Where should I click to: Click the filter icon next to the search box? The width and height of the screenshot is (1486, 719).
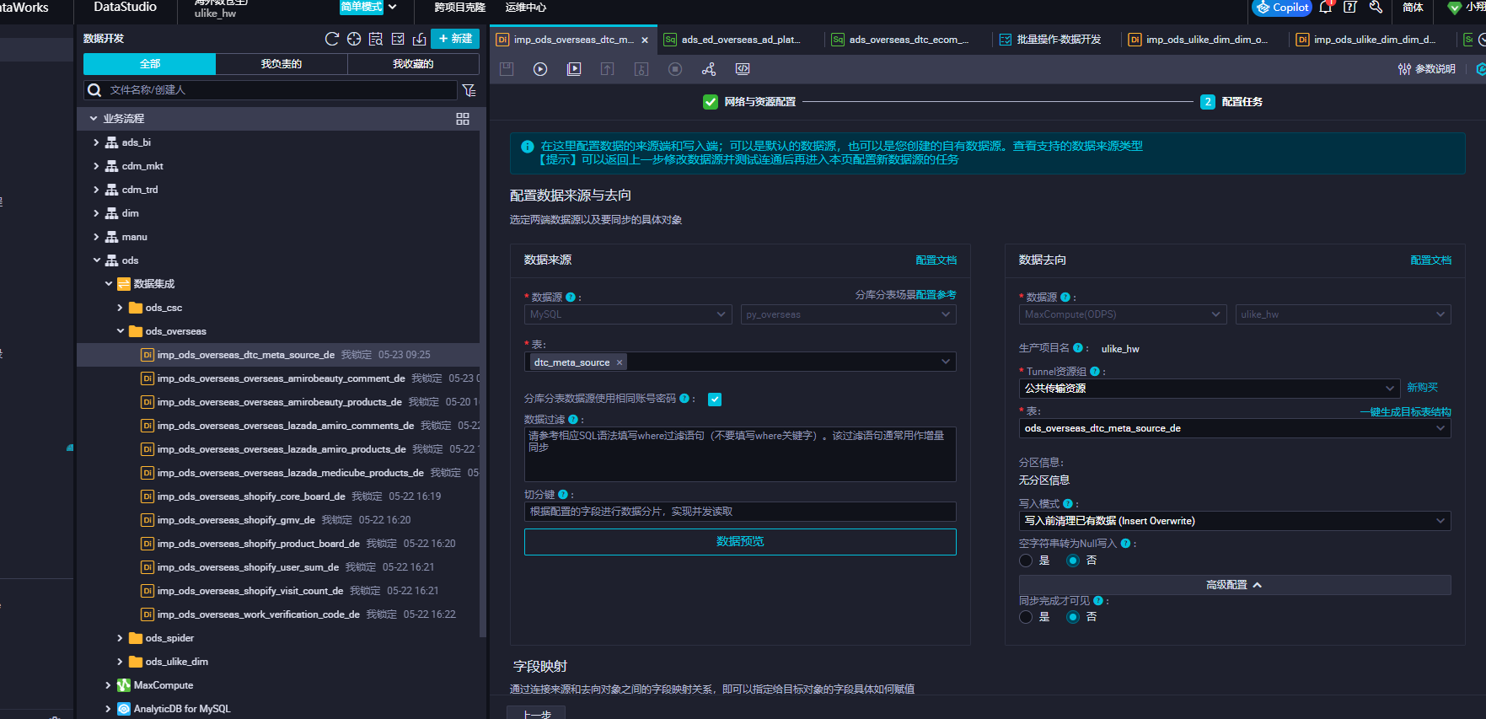pyautogui.click(x=469, y=90)
